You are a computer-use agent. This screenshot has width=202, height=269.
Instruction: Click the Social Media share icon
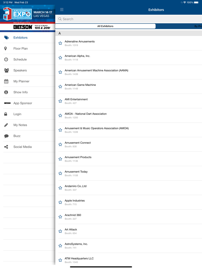pyautogui.click(x=6, y=147)
